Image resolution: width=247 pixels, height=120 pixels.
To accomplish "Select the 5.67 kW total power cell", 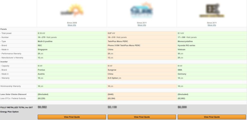I will 142,33.
